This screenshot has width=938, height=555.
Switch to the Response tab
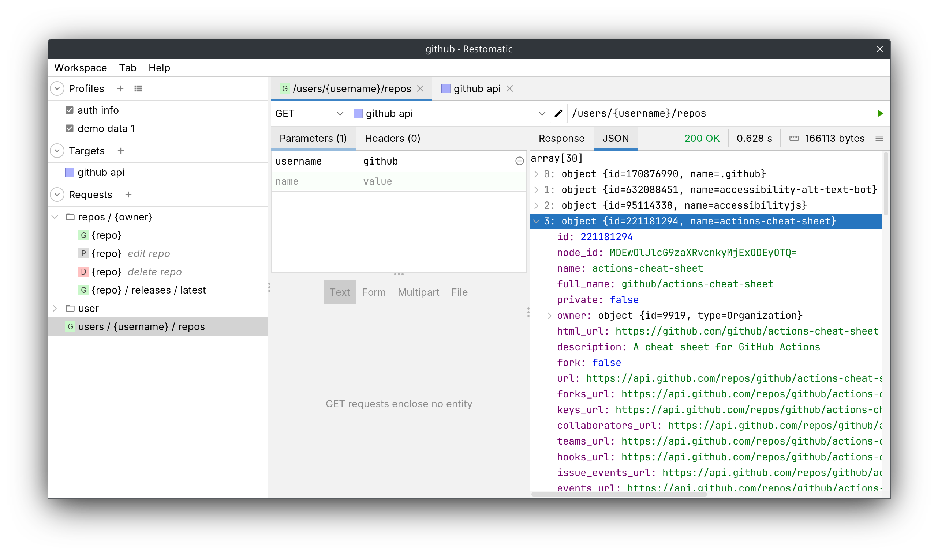[561, 138]
